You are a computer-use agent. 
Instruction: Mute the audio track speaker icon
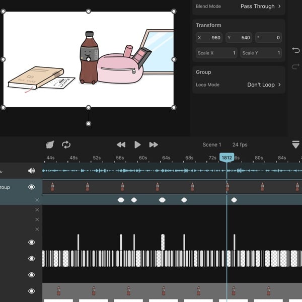32,171
